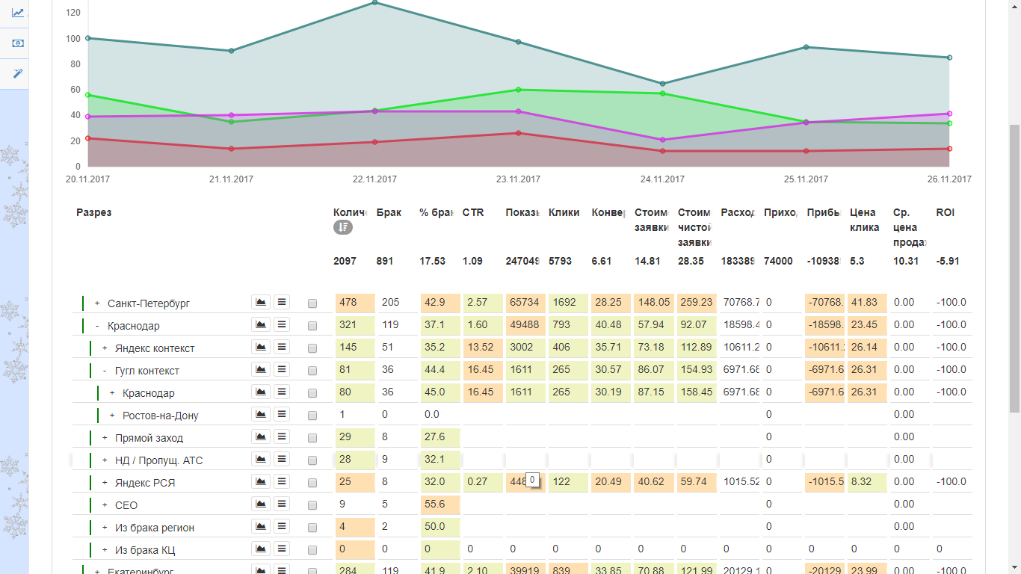This screenshot has width=1021, height=574.
Task: Select the green line point on 23.11.2017
Action: pos(519,90)
